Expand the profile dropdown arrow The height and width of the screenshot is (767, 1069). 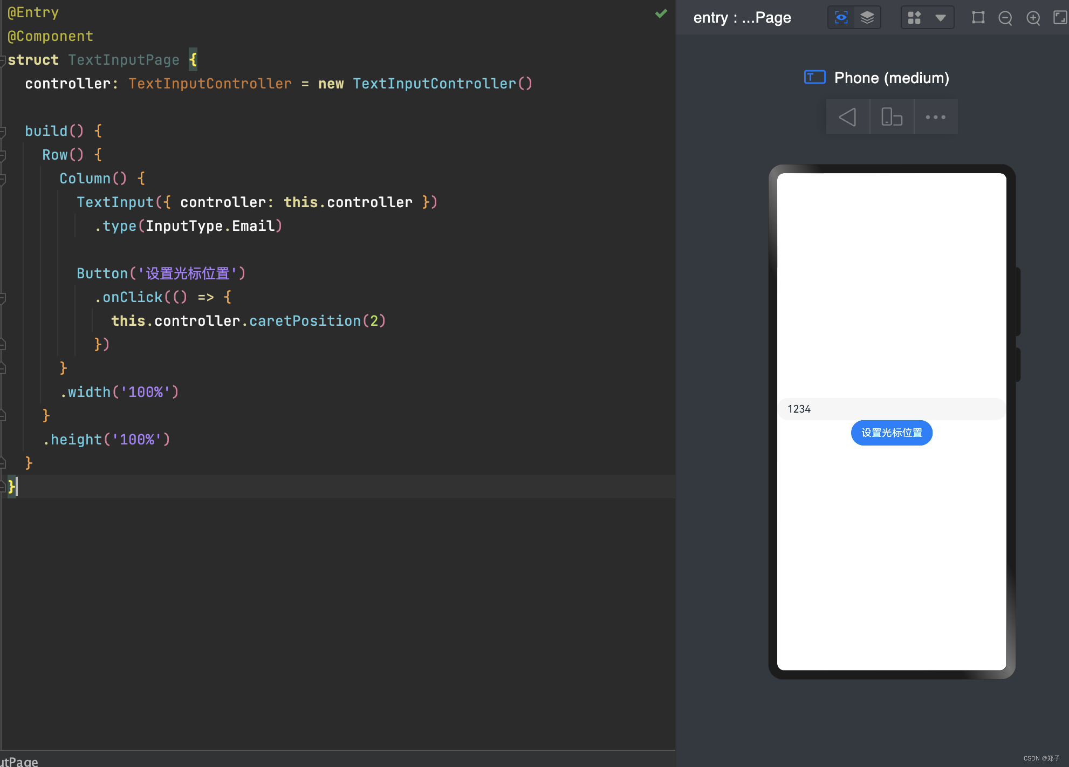click(941, 18)
